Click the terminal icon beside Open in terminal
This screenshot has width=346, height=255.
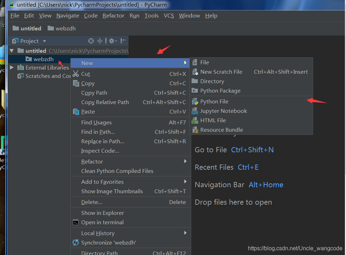(x=76, y=223)
